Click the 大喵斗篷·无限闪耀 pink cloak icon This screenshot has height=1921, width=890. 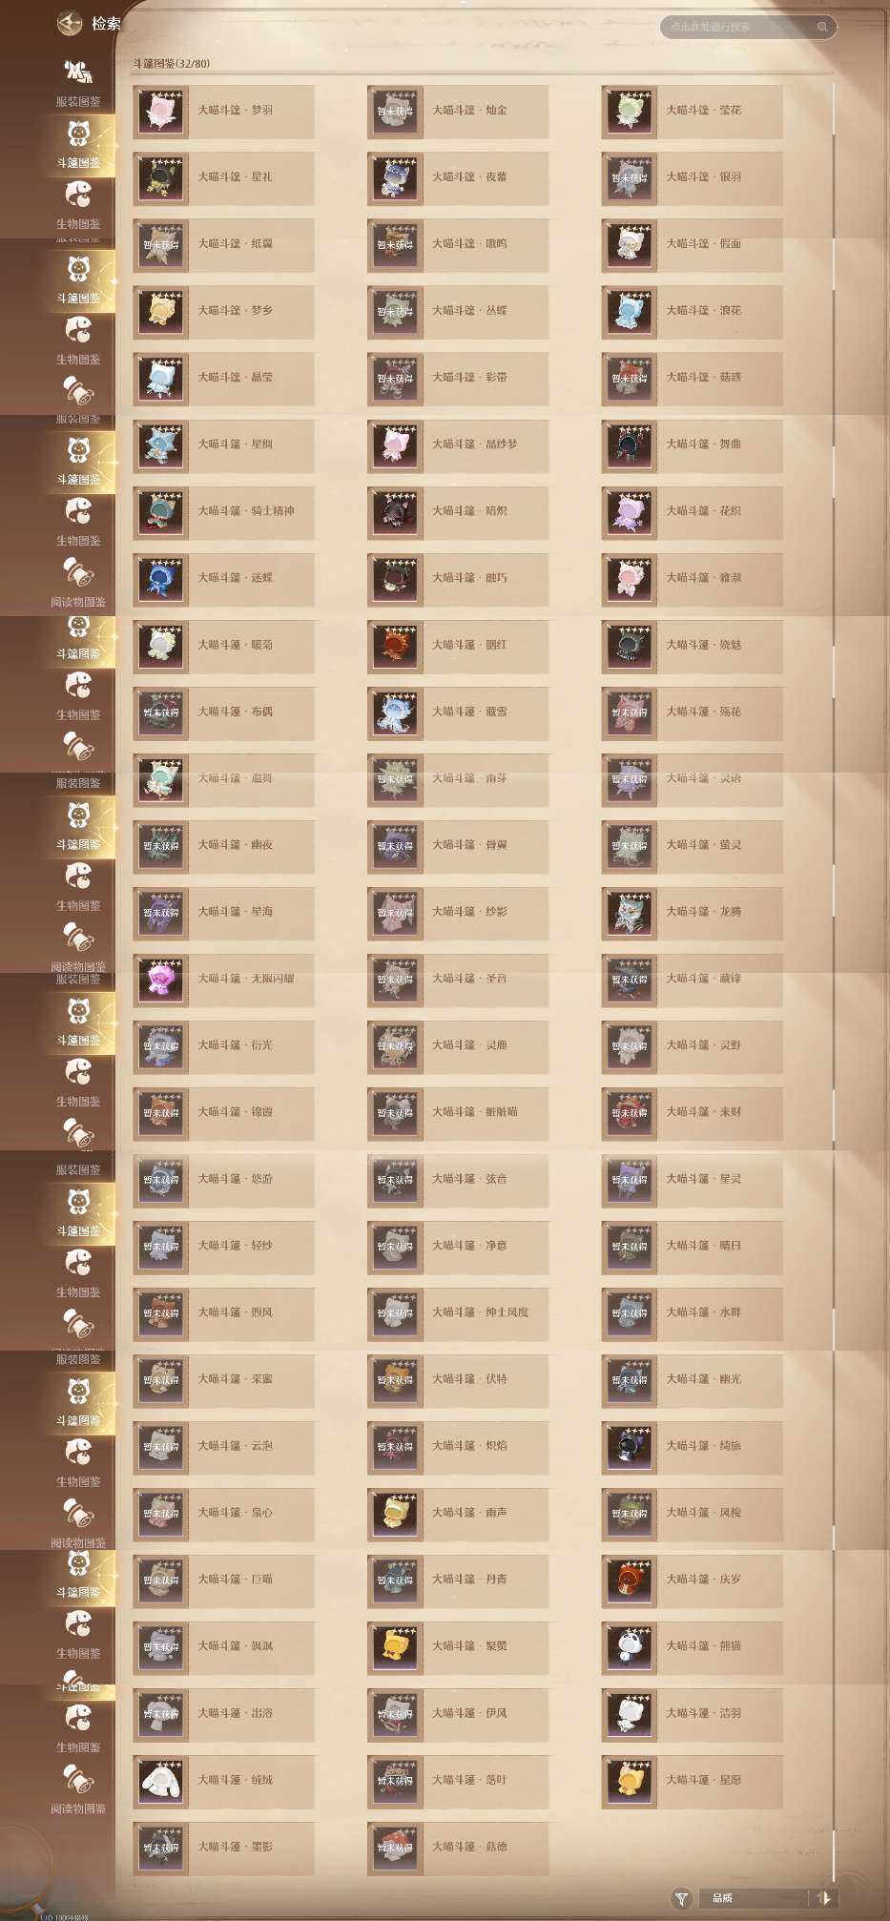pyautogui.click(x=160, y=979)
